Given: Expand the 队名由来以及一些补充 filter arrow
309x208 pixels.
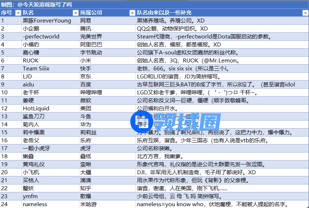Looking at the screenshot, I should [x=305, y=13].
